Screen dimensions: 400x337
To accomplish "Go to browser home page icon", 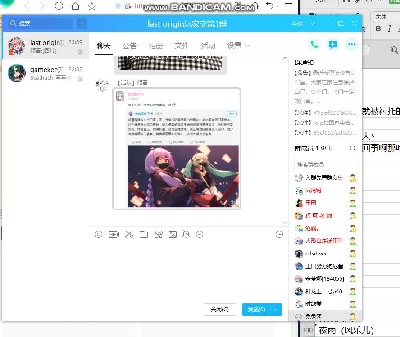I will [76, 6].
